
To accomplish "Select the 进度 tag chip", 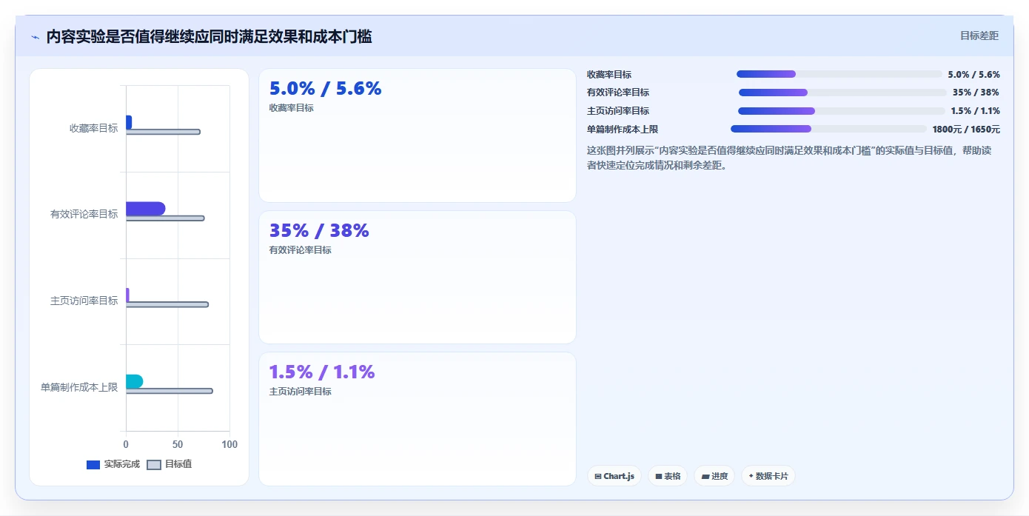I will pyautogui.click(x=714, y=476).
